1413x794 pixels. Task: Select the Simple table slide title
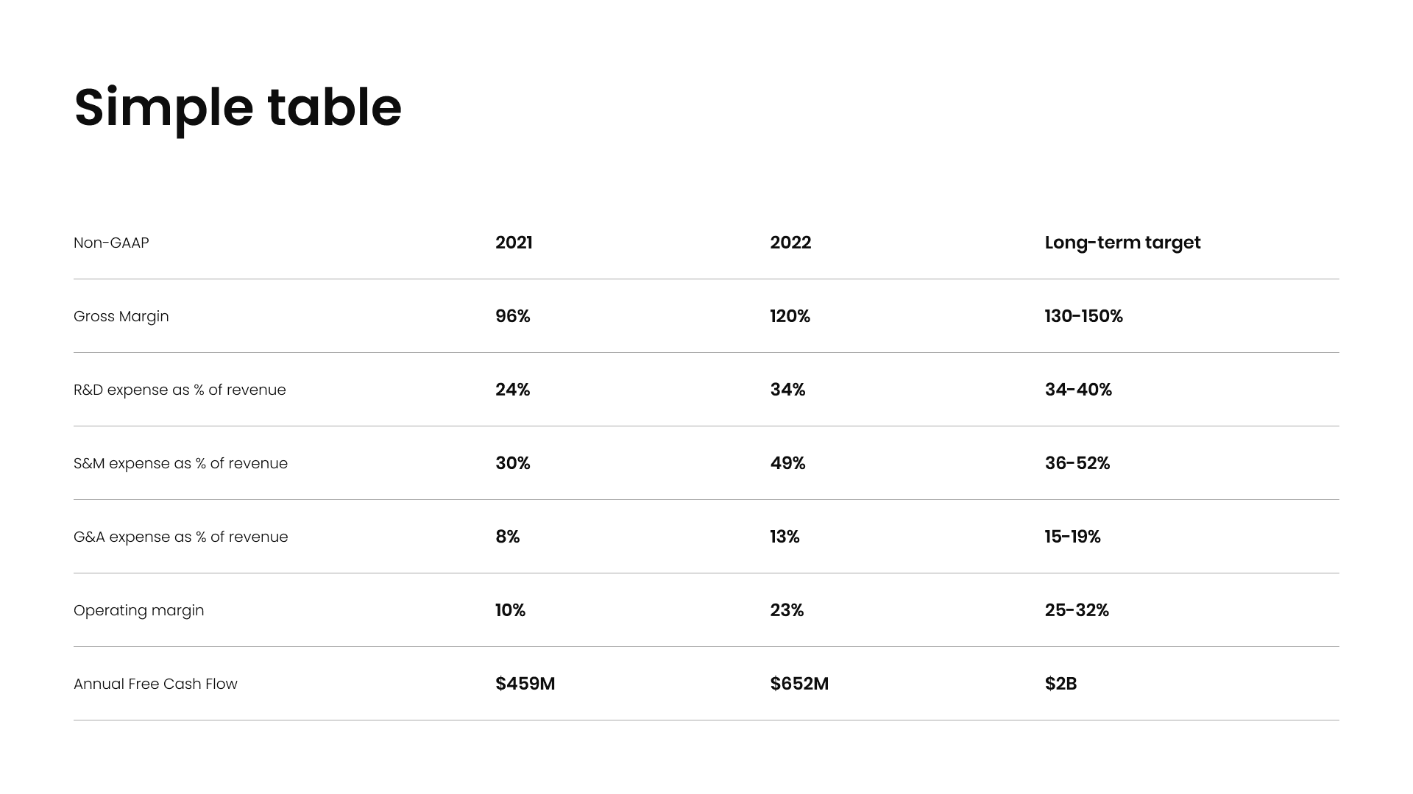tap(238, 108)
